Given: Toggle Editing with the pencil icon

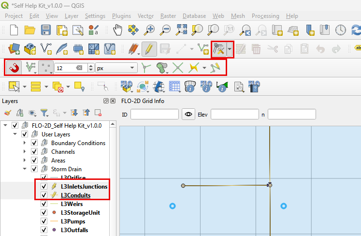Looking at the screenshot, I should coord(149,49).
